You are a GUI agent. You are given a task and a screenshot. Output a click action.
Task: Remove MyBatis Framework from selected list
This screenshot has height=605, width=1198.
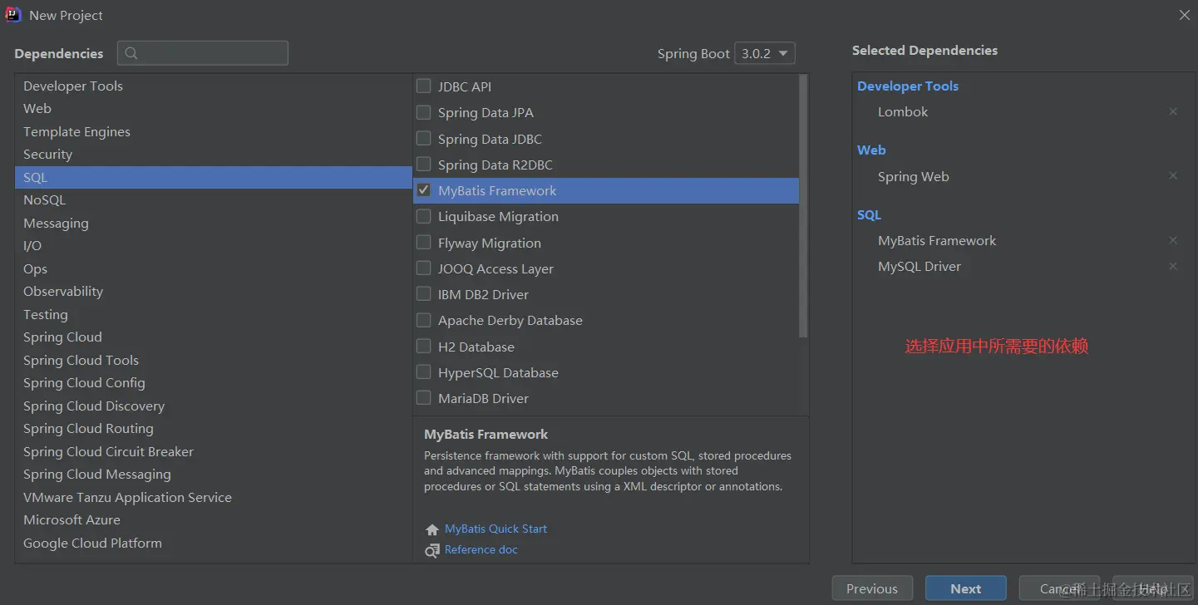tap(1173, 241)
